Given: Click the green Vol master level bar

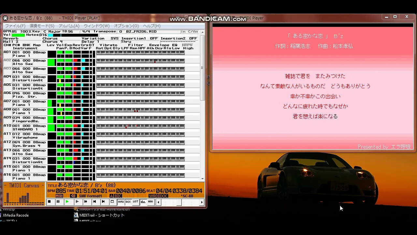Looking at the screenshot, I should pos(18,35).
